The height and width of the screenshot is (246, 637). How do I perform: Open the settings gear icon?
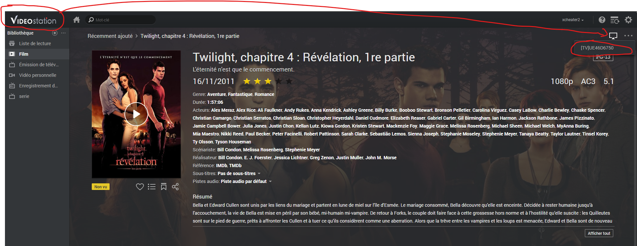pyautogui.click(x=628, y=20)
